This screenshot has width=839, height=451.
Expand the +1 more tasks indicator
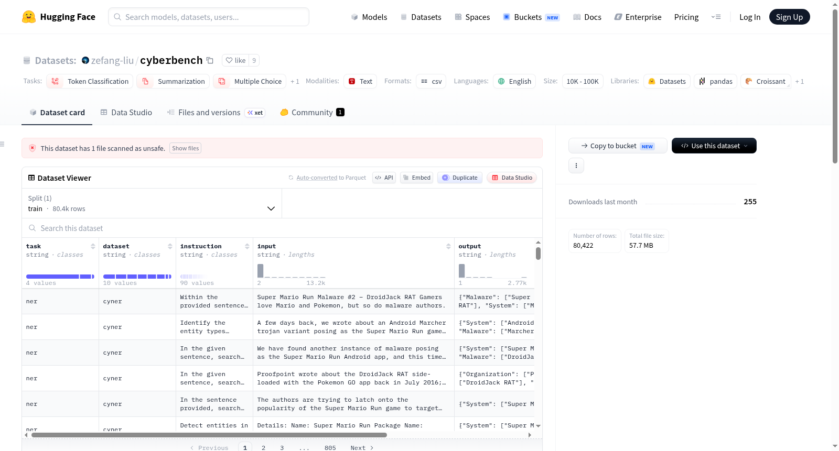click(295, 81)
